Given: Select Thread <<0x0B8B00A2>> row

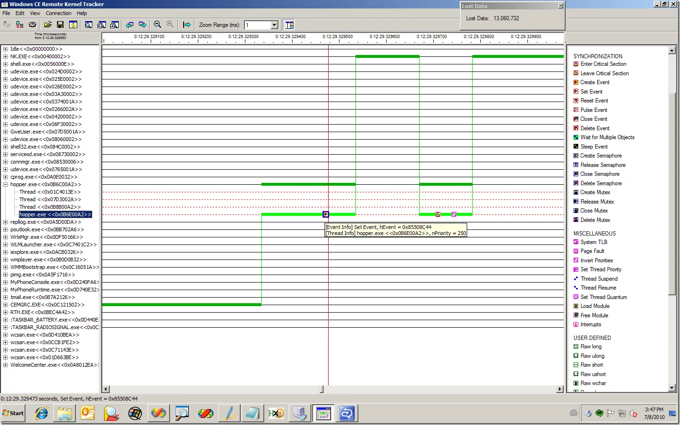Looking at the screenshot, I should point(50,207).
